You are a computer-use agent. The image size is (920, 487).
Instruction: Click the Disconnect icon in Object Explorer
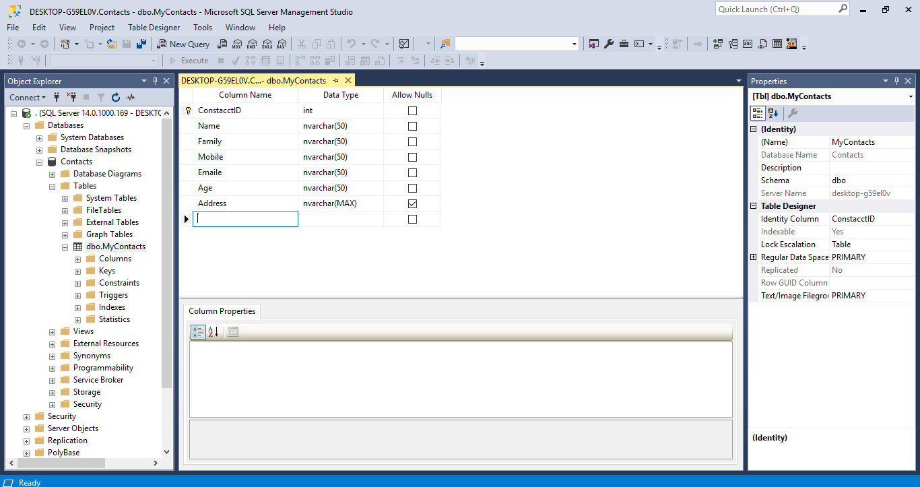pos(71,97)
